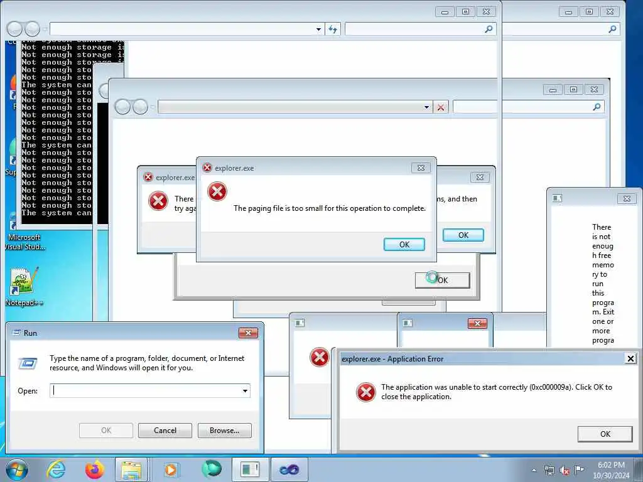Click the narrow memory dialog's title icon

coord(558,198)
